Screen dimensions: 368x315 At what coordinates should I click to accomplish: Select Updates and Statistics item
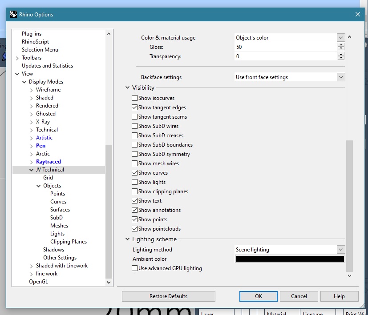pyautogui.click(x=47, y=66)
